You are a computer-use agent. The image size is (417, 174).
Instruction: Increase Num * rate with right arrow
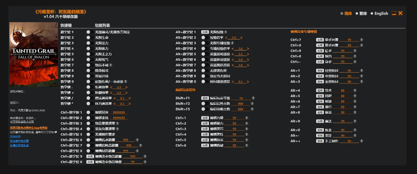(x=130, y=104)
